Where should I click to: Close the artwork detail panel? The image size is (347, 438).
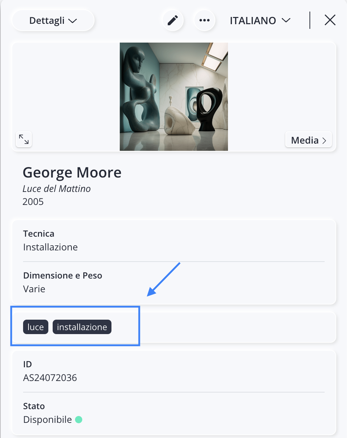pyautogui.click(x=330, y=20)
